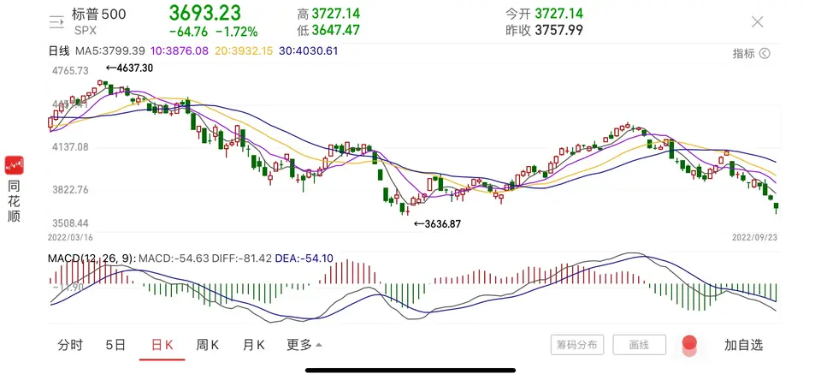Viewport: 821px width, 380px height.
Task: Tap the MACD(12, 26, 9) indicator label
Action: pyautogui.click(x=92, y=258)
